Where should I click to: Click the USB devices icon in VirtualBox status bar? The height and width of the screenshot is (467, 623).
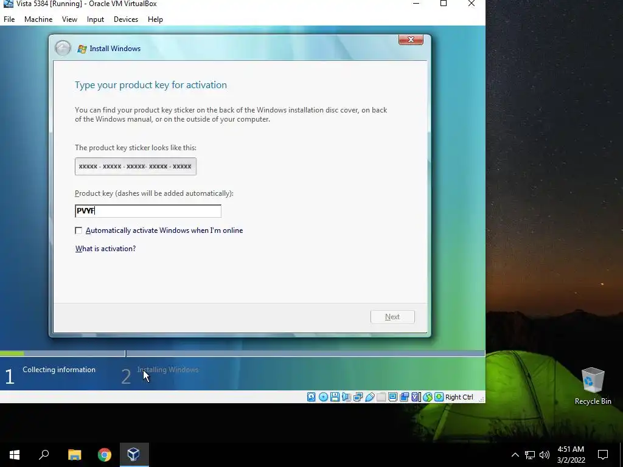[x=369, y=396]
